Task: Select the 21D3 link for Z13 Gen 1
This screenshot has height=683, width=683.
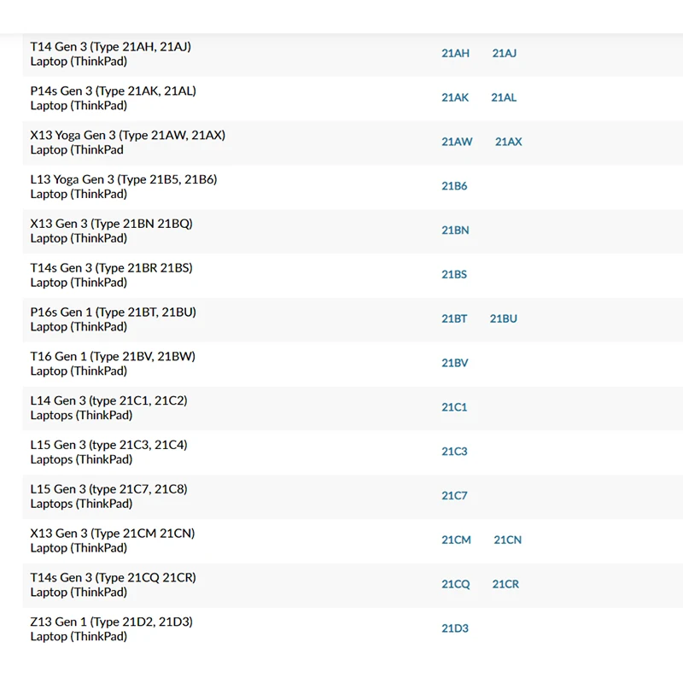Action: (x=455, y=628)
